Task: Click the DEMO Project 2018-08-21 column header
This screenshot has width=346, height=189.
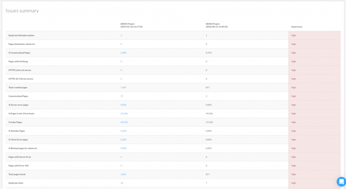Action: pos(217,25)
